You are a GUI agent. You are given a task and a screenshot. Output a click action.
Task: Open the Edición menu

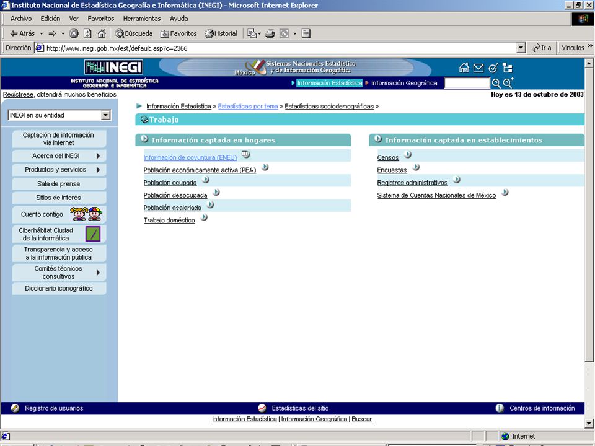click(50, 19)
